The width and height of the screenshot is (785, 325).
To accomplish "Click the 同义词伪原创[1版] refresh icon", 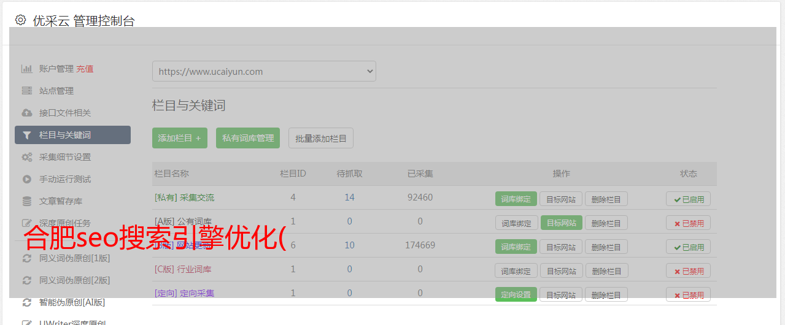I will point(26,258).
